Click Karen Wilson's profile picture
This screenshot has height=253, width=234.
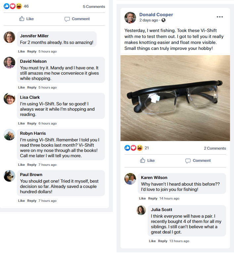tap(130, 179)
